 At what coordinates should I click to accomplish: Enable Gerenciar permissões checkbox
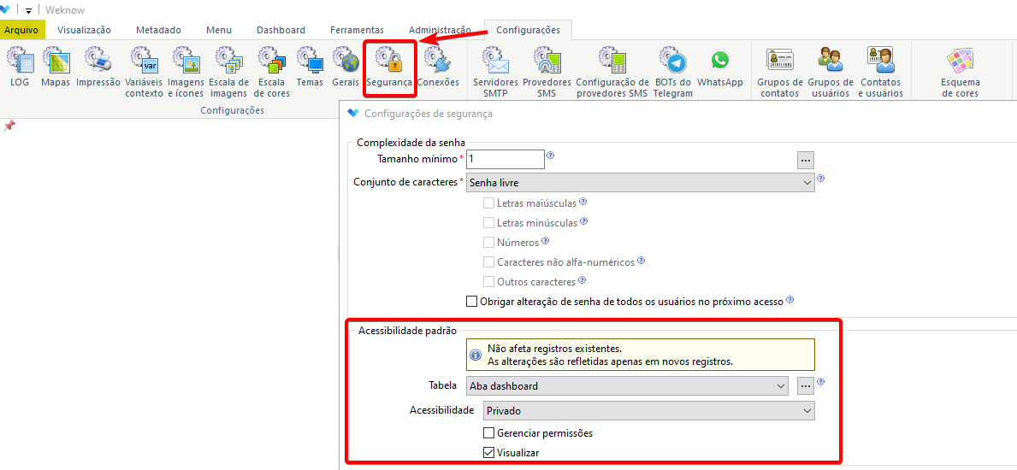pos(490,432)
